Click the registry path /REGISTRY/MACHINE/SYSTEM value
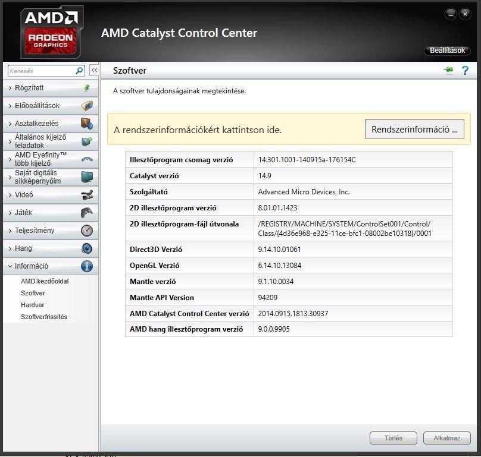Viewport: 481px width, 457px height. 345,228
